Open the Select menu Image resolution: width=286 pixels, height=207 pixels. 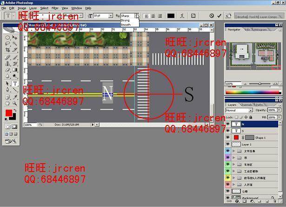[x=44, y=8]
